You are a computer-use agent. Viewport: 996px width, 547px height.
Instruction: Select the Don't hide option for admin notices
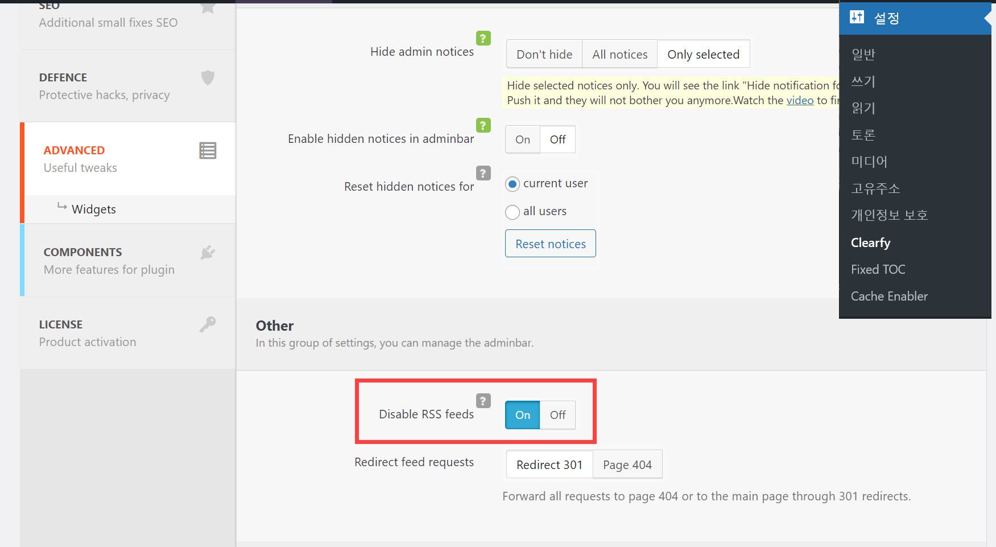pos(544,54)
